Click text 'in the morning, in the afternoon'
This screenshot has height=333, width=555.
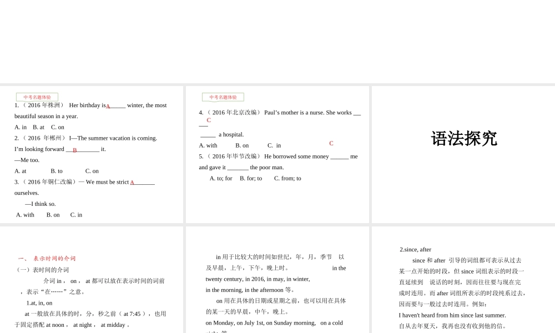(x=245, y=290)
